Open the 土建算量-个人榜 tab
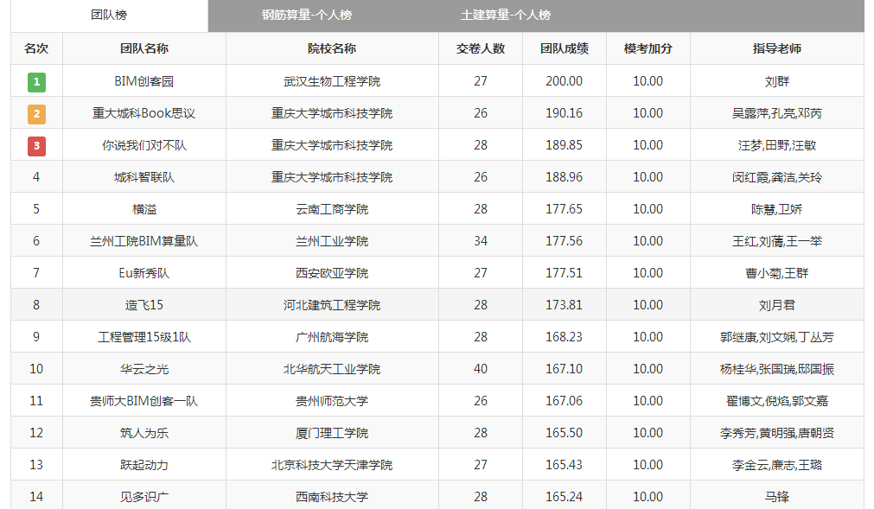874x509 pixels. tap(506, 15)
